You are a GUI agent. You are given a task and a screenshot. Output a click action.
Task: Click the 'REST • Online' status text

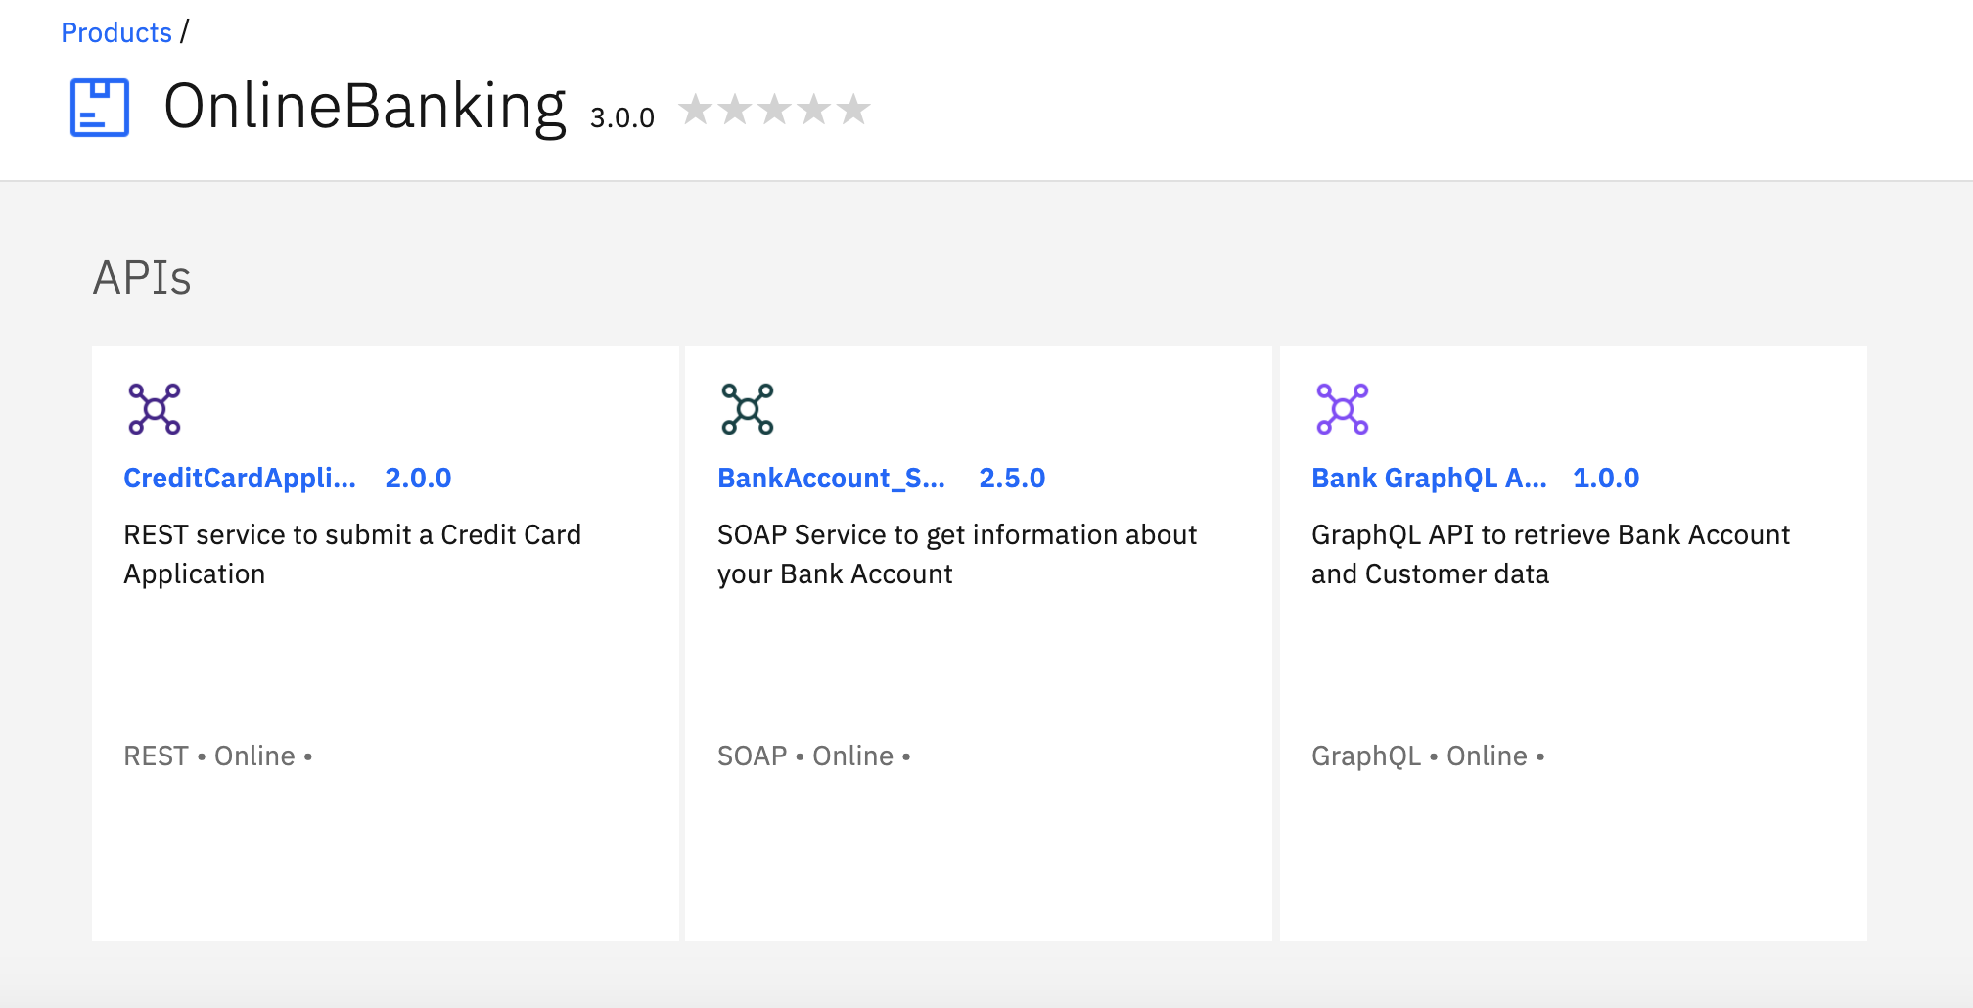[x=217, y=756]
